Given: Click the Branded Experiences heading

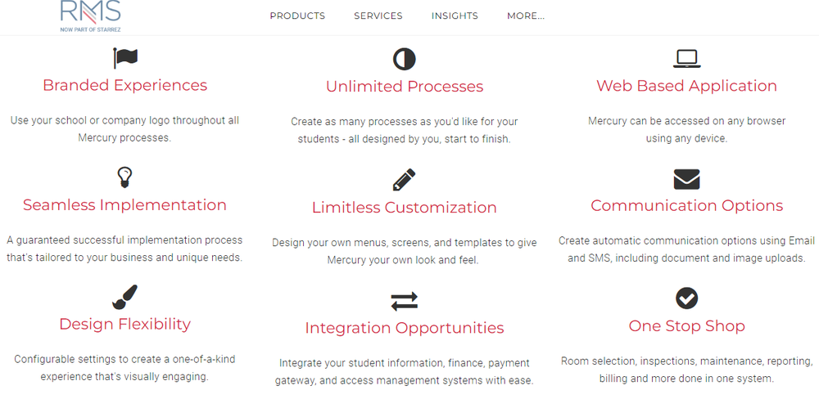Looking at the screenshot, I should 124,85.
